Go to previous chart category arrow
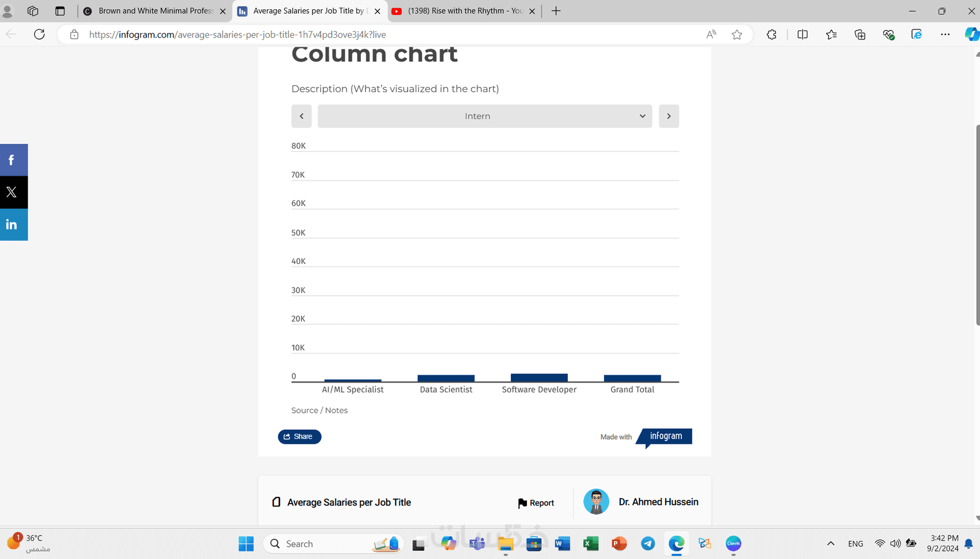 (x=301, y=116)
